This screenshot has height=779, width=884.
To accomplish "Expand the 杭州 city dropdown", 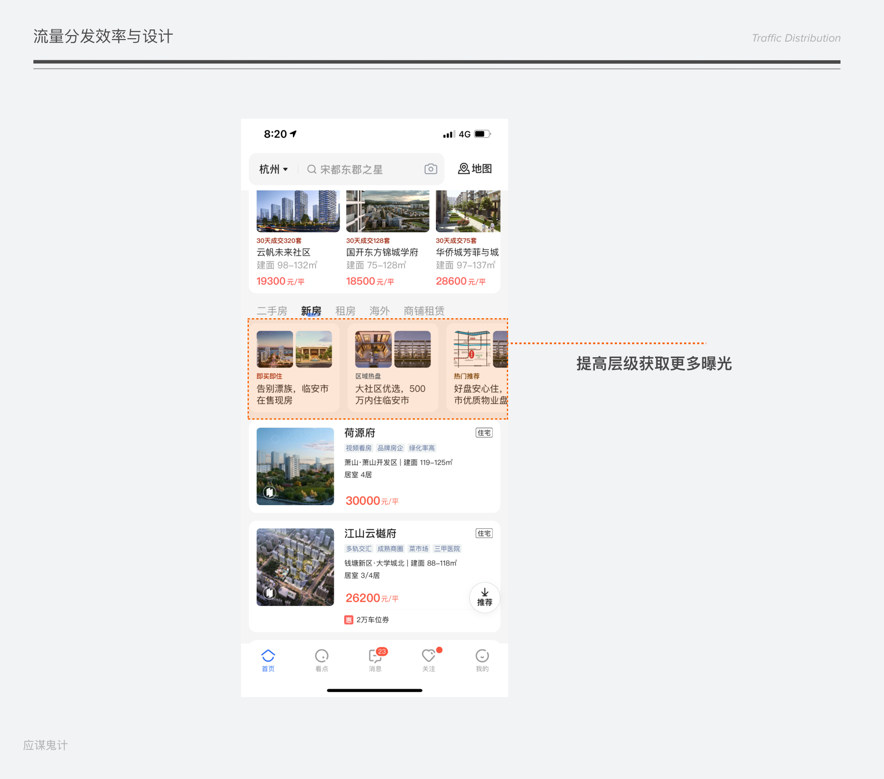I will pyautogui.click(x=274, y=169).
